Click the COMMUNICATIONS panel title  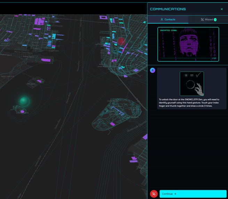click(x=168, y=9)
